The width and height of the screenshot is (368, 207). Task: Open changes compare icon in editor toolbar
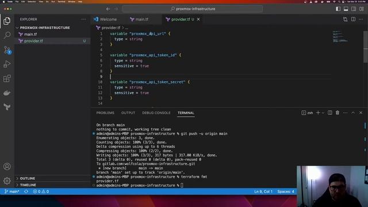pyautogui.click(x=345, y=19)
